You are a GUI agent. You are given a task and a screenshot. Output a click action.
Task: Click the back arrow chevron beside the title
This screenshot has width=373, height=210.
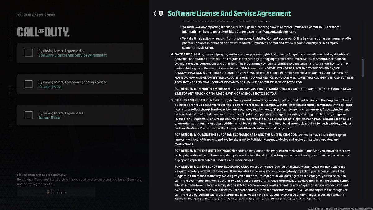(155, 13)
